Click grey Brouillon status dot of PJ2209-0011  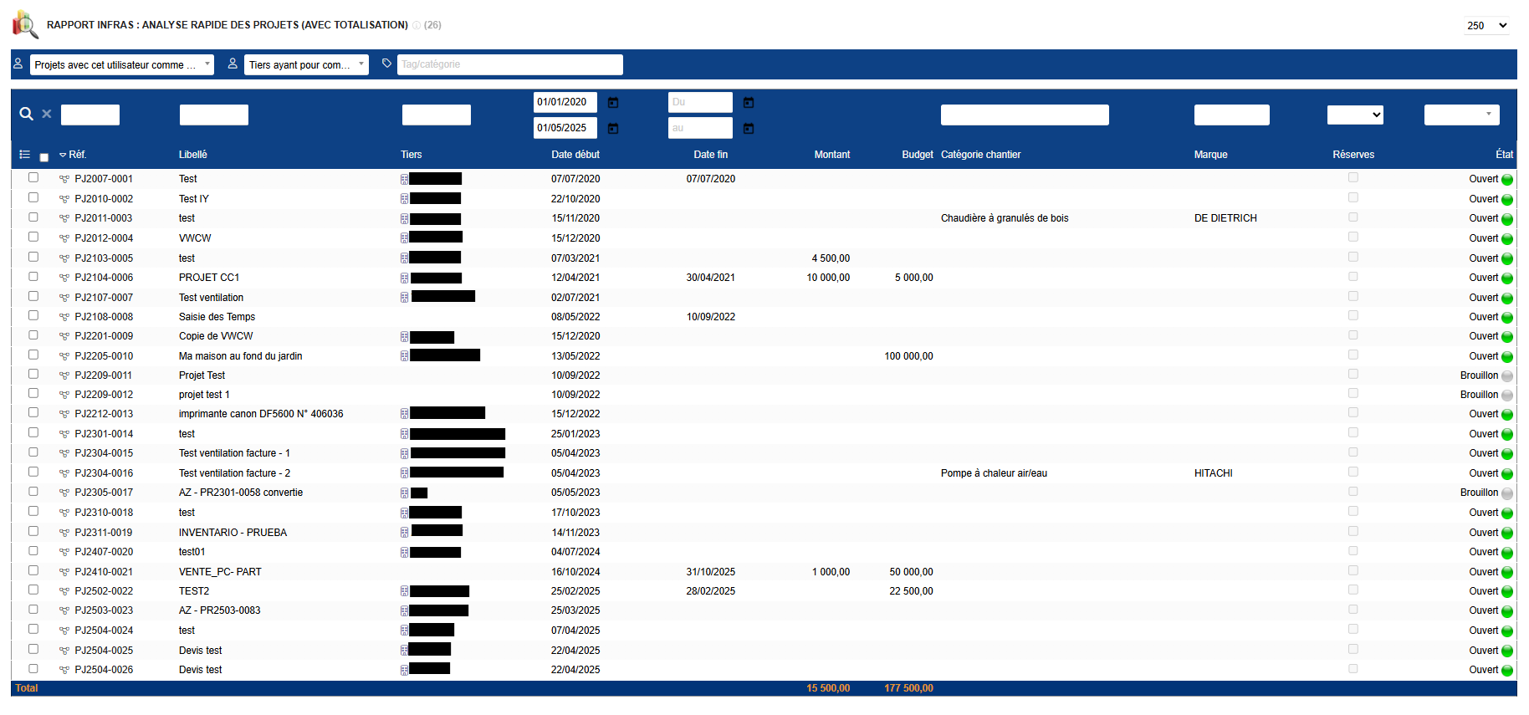coord(1507,376)
